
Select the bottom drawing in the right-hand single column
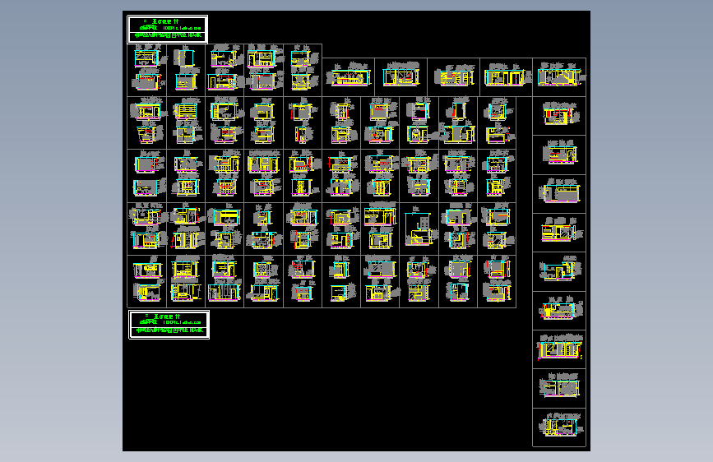coord(559,427)
